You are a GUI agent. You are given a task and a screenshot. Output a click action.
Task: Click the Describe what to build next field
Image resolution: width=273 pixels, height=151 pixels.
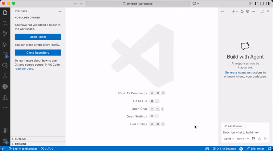[245, 132]
